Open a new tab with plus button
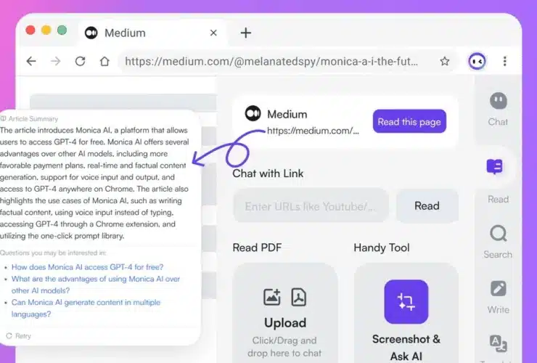Screen dimensions: 537x363 coord(245,33)
